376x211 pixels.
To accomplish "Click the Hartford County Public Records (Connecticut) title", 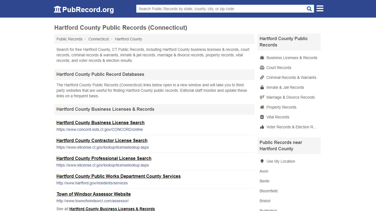I will click(121, 28).
